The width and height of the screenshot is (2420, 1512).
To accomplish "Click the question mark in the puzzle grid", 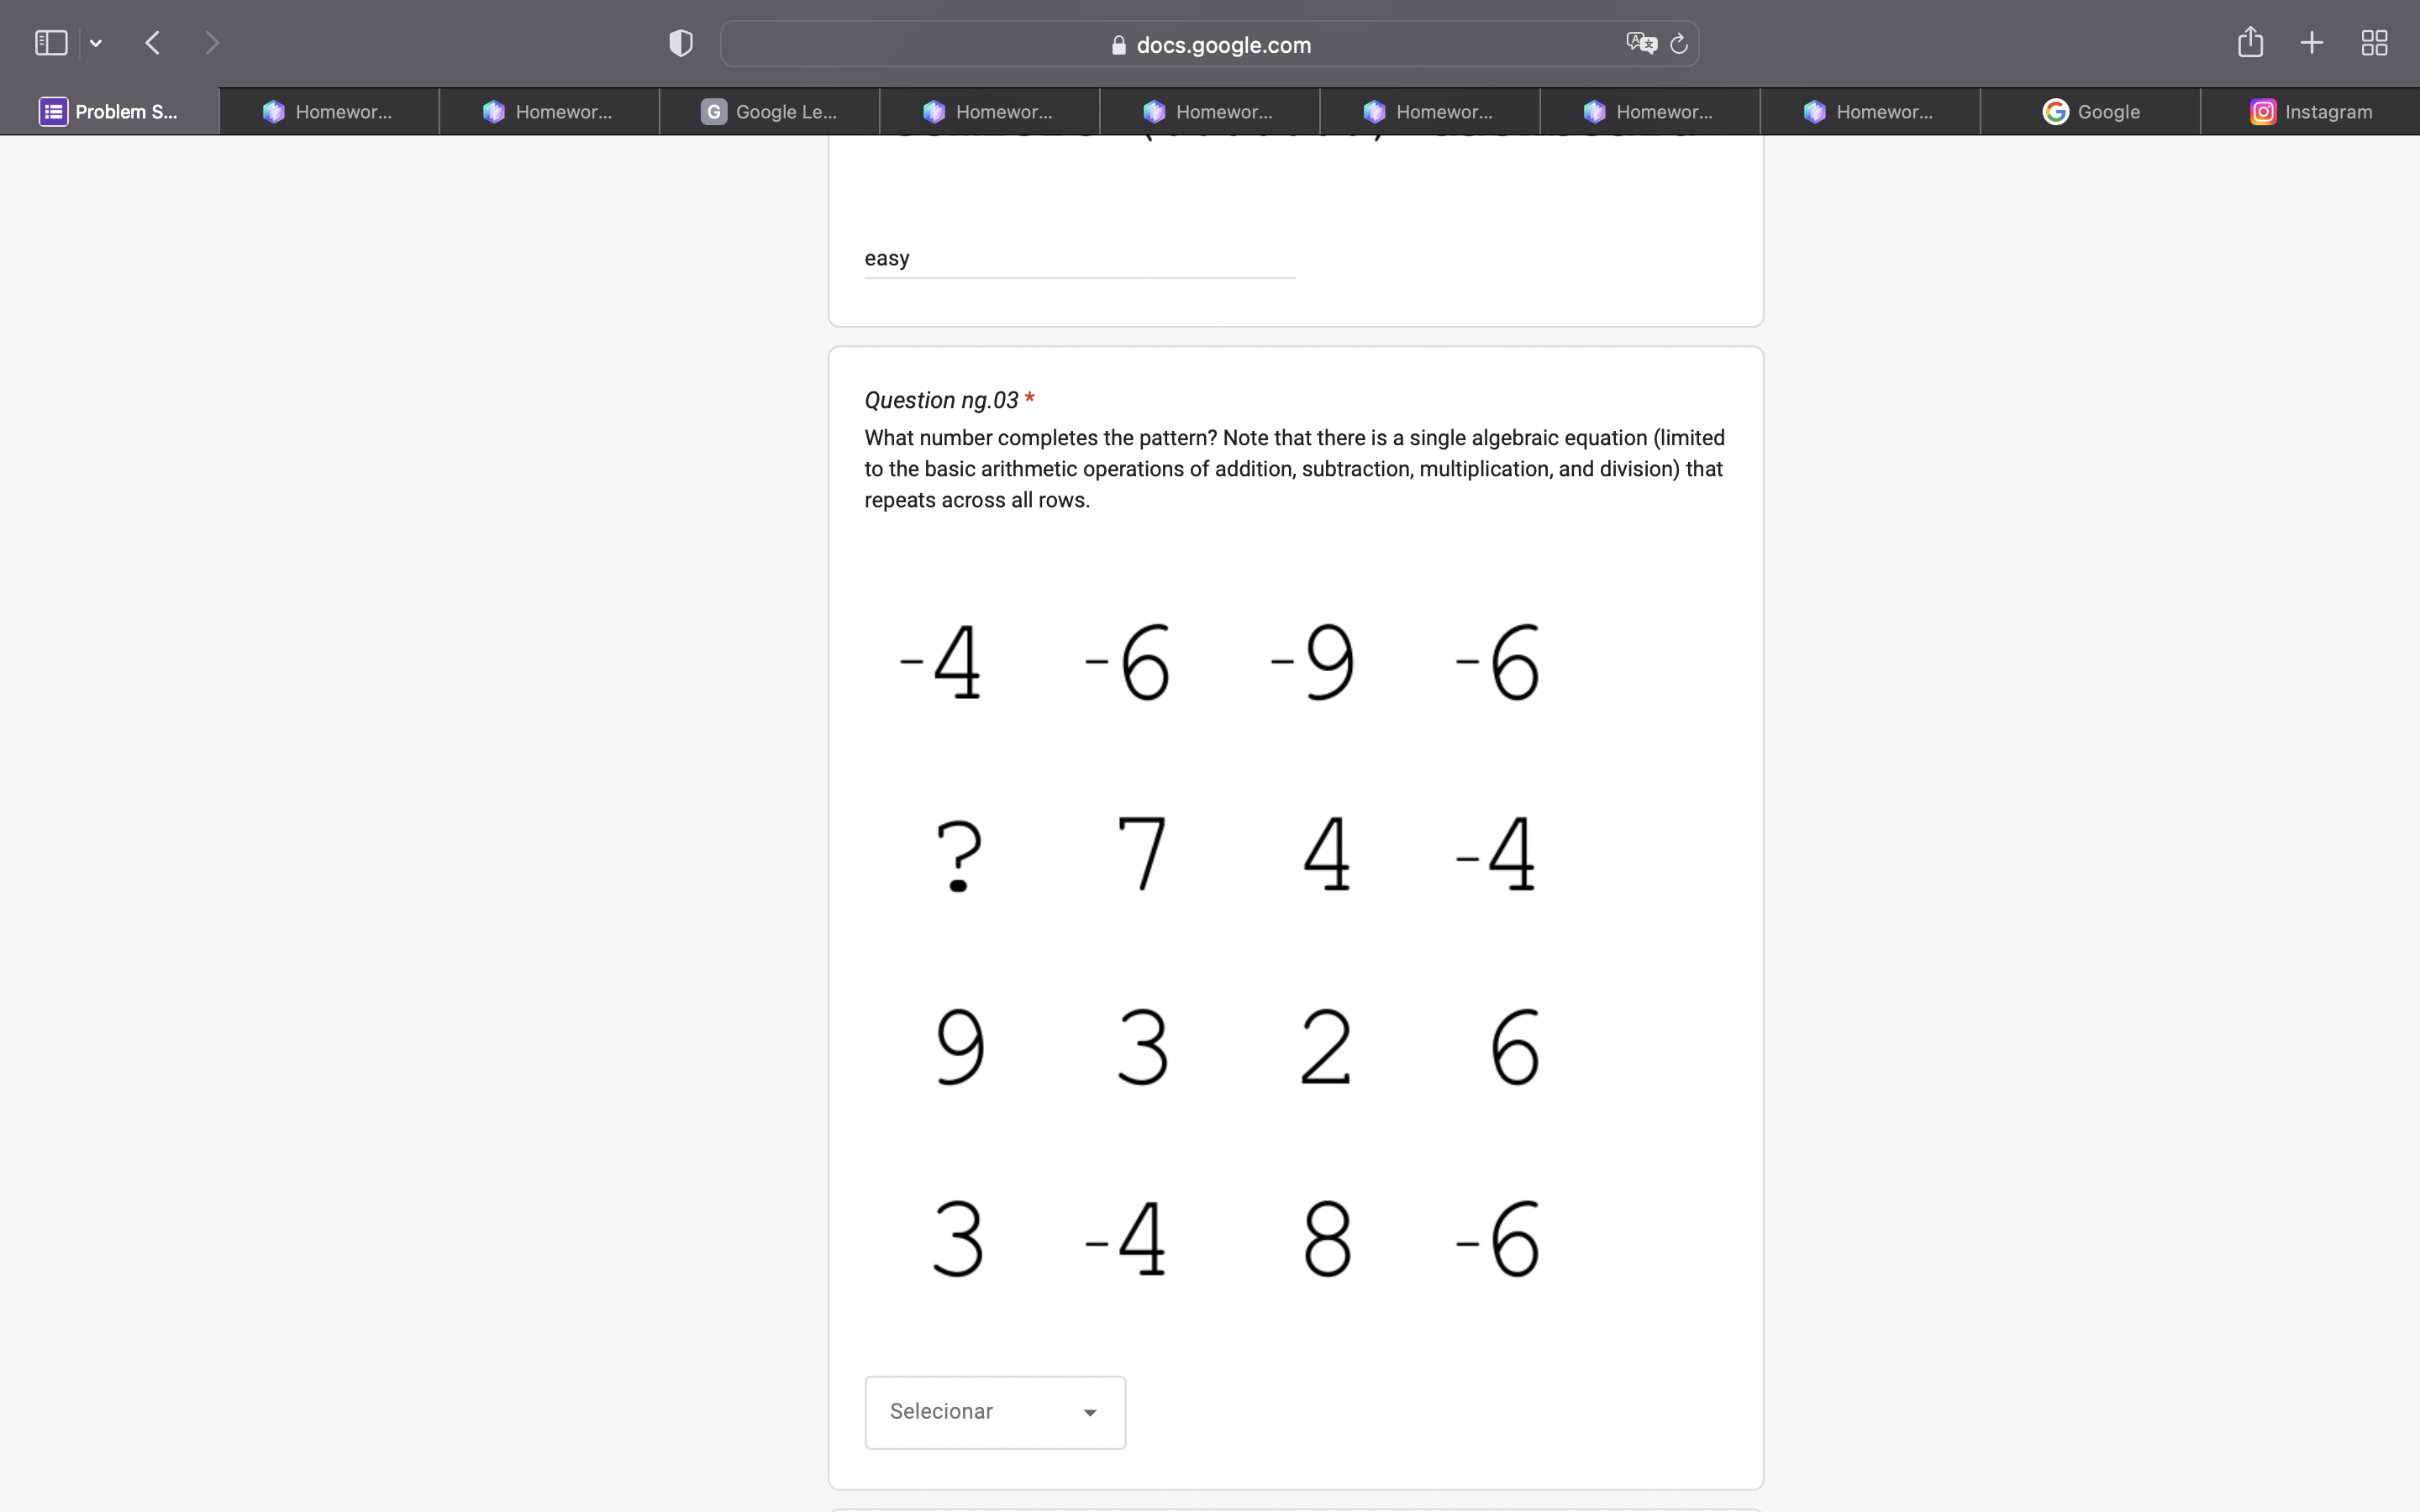I will pos(959,854).
